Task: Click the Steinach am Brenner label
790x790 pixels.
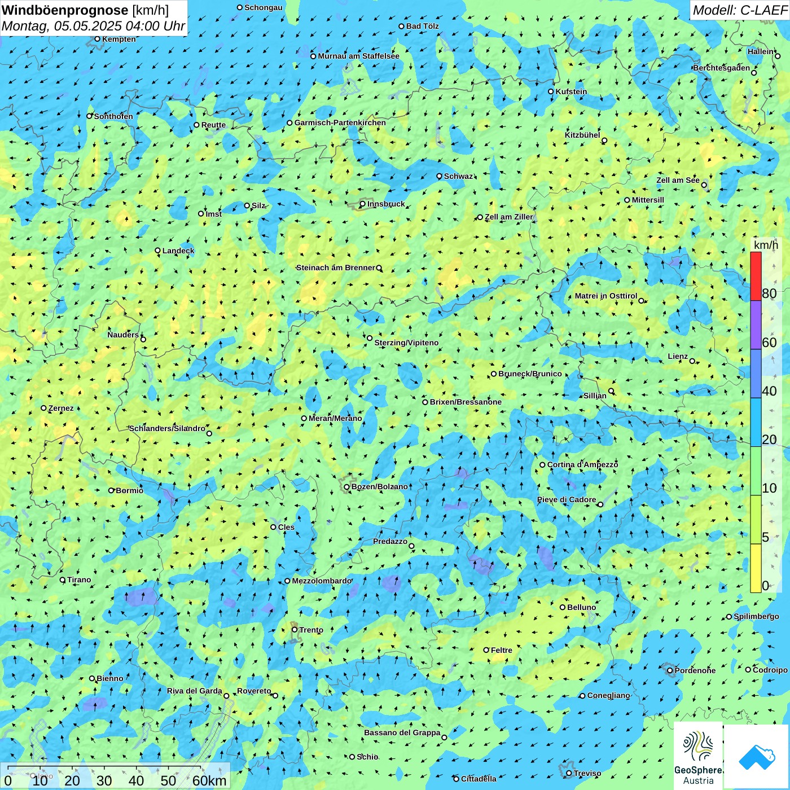Action: [x=335, y=267]
